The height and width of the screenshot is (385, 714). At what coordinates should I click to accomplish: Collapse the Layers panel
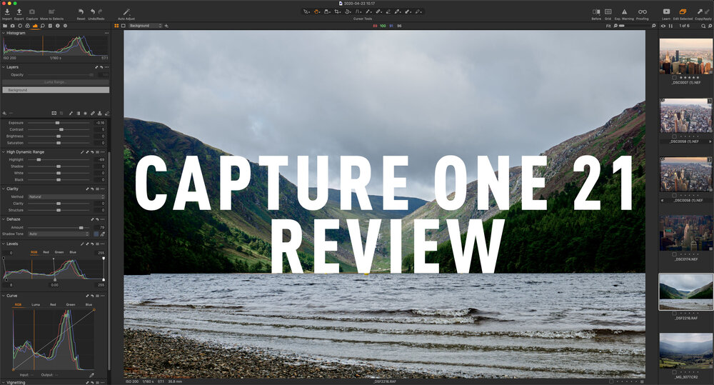click(x=3, y=67)
